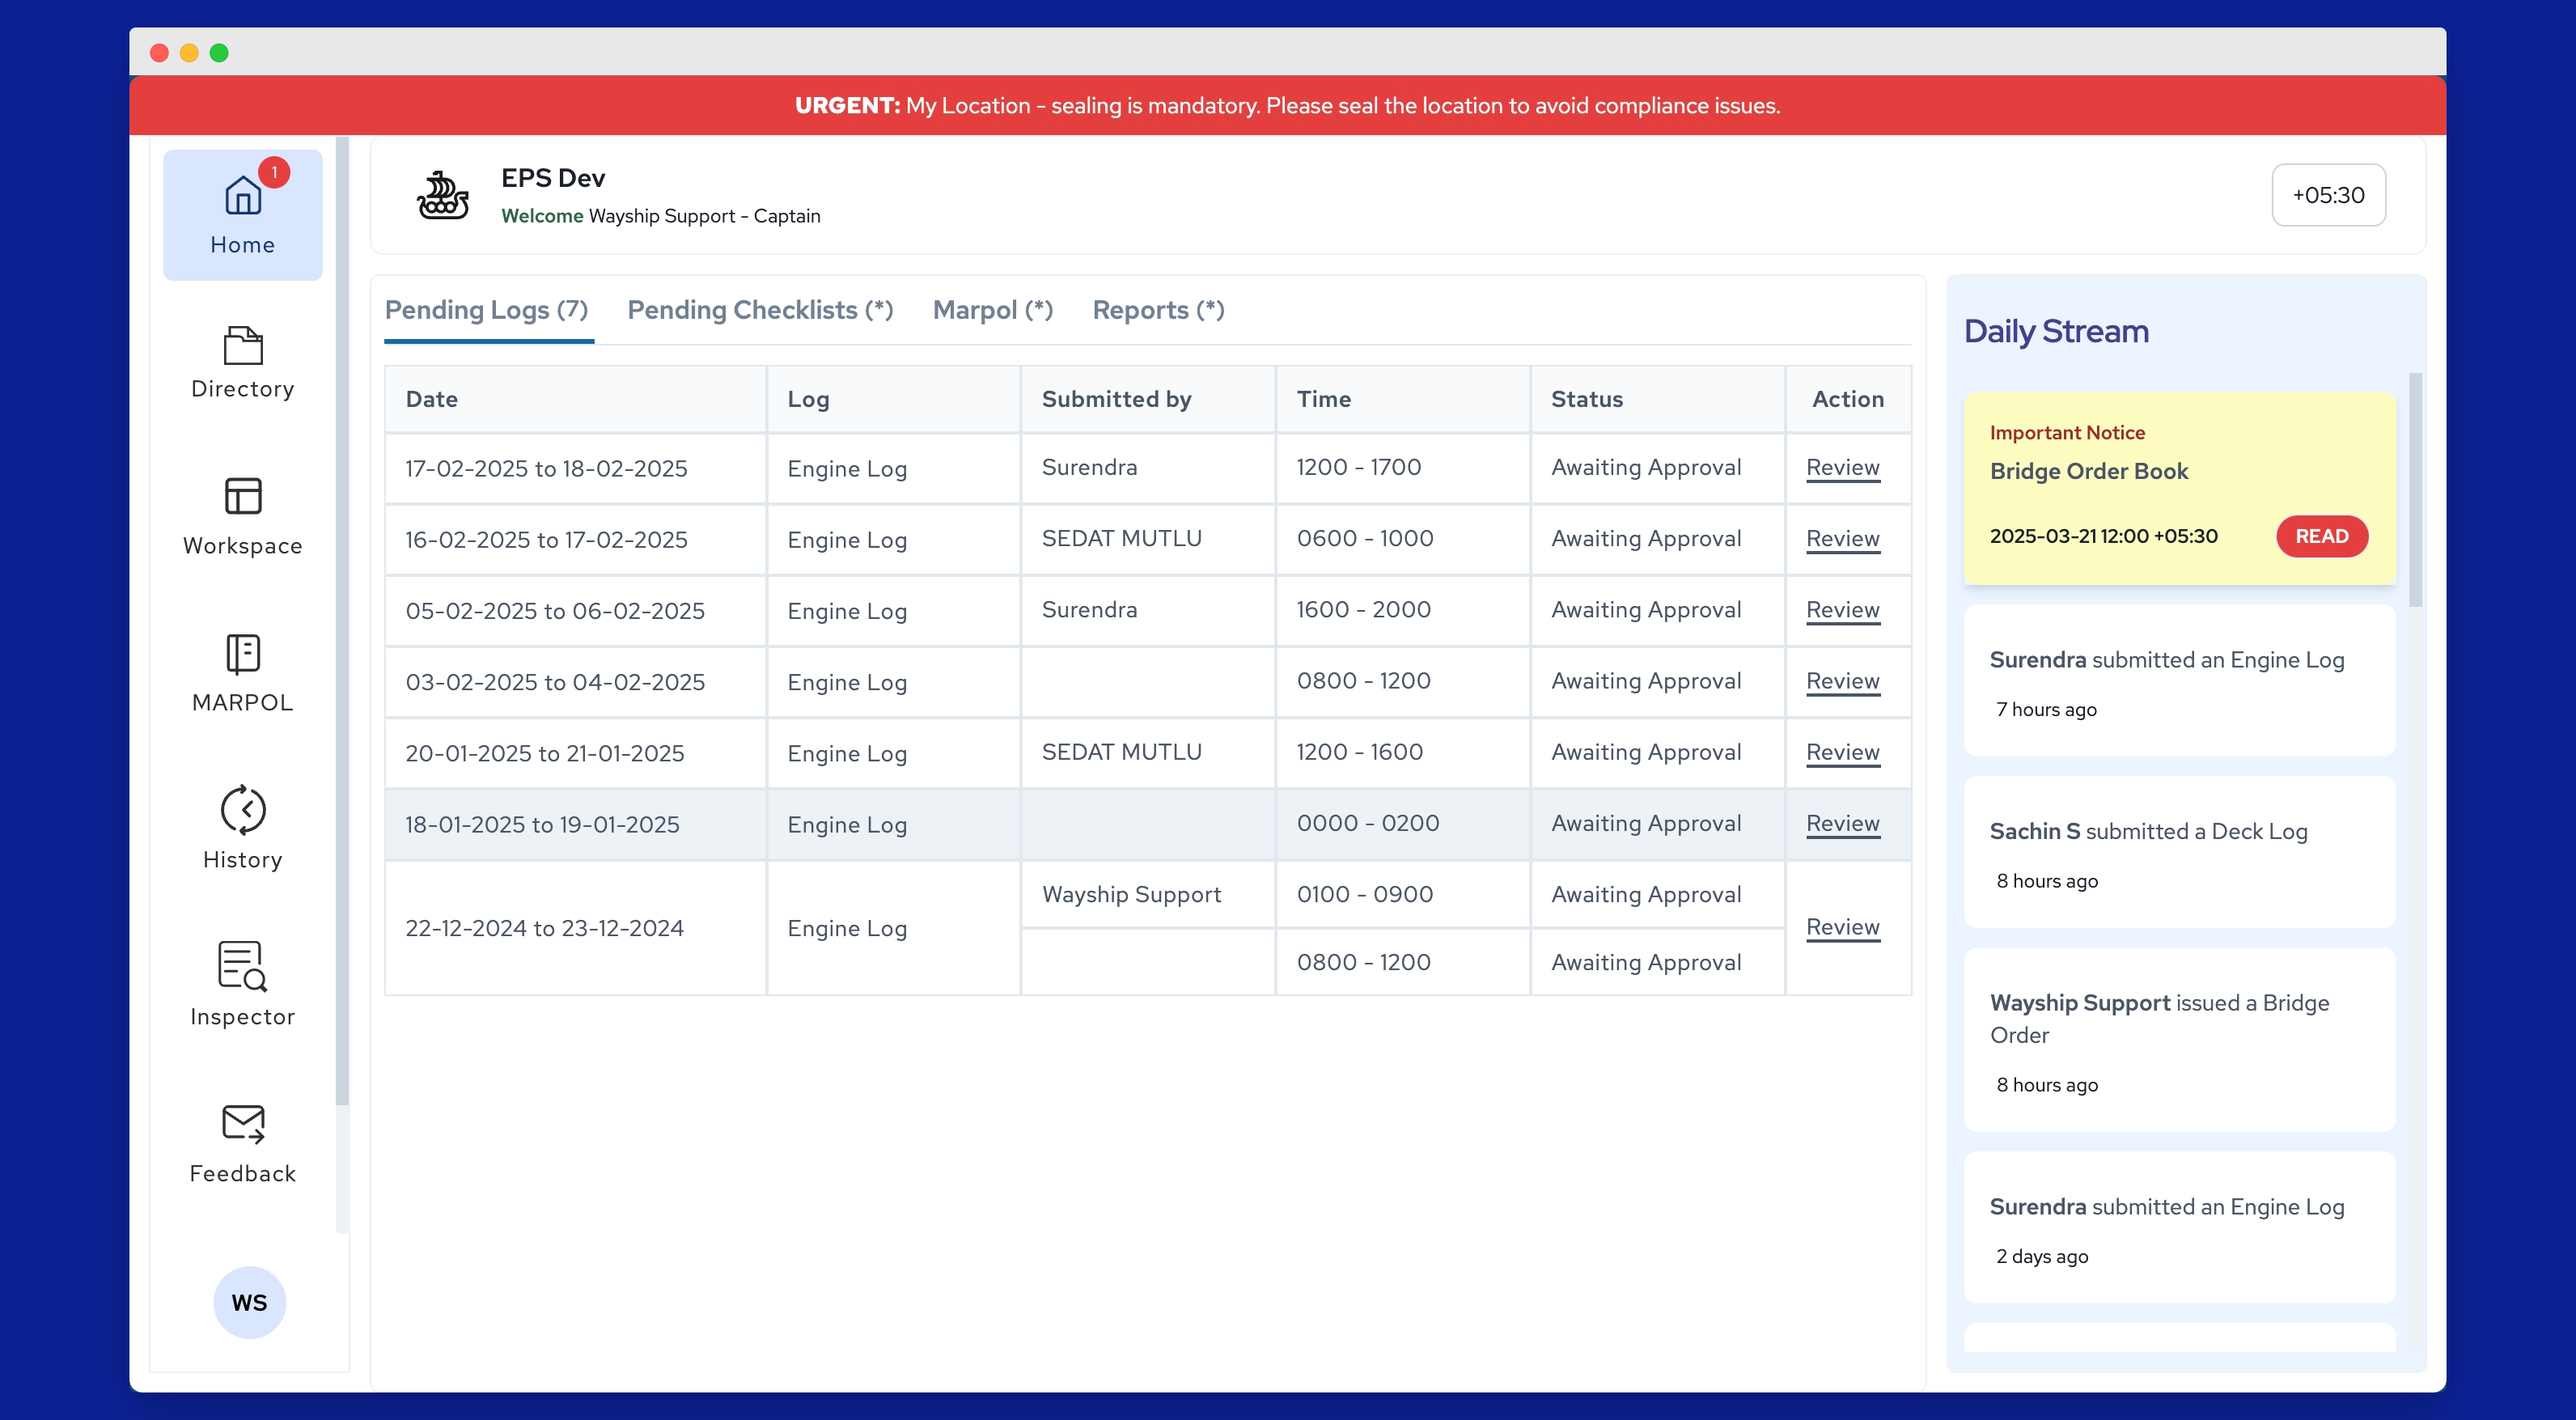
Task: Click the EPS Dev vessel name
Action: coord(553,178)
